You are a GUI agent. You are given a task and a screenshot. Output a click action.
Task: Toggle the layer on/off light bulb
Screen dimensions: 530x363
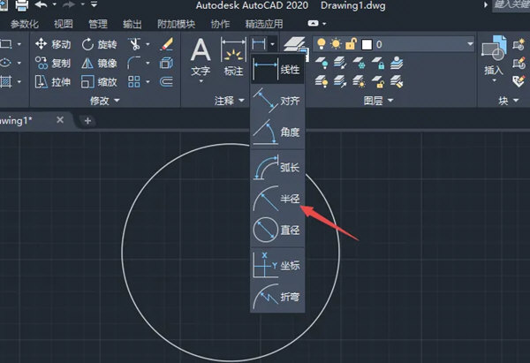(x=322, y=43)
